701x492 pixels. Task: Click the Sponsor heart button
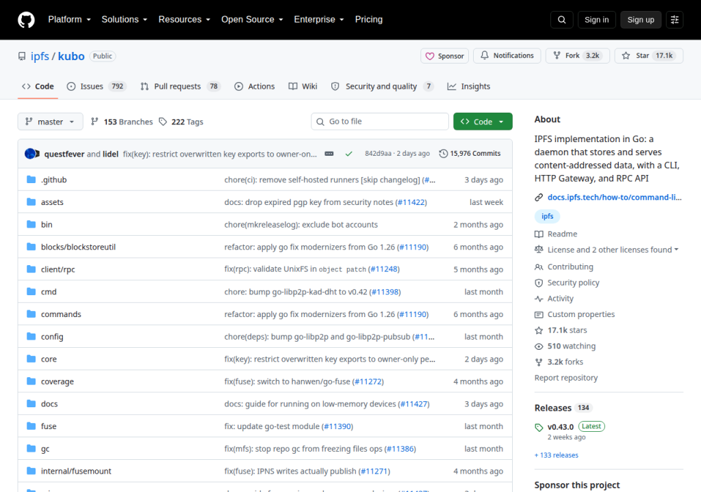click(x=444, y=56)
